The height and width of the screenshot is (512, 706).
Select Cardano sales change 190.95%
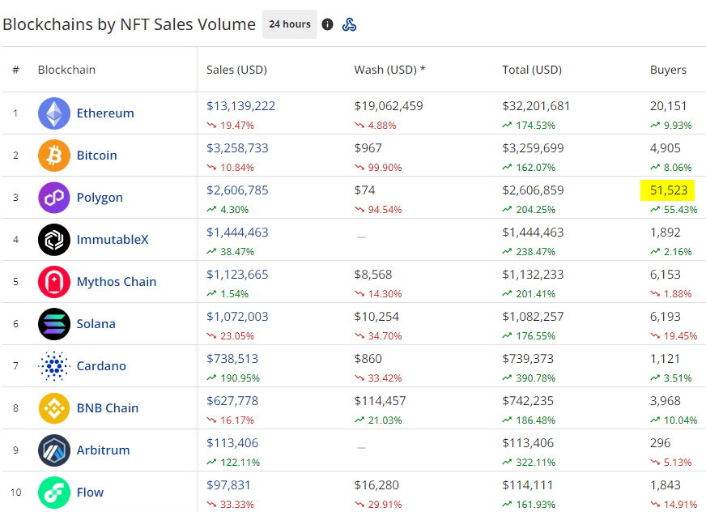coord(240,378)
